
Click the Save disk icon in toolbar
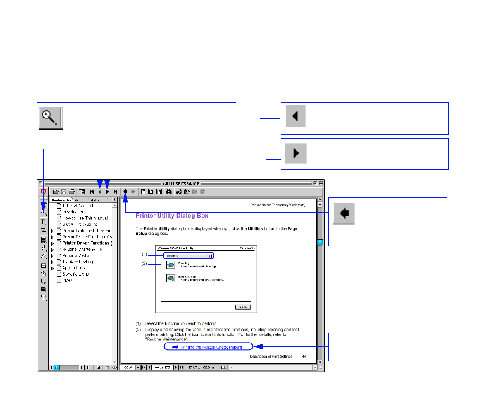(64, 191)
